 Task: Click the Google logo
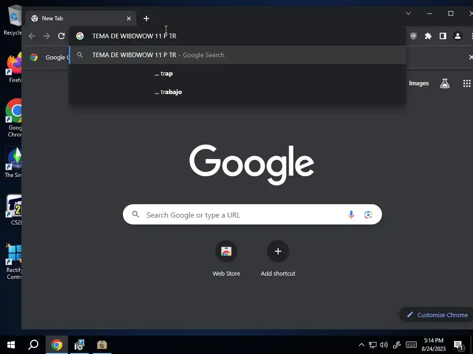point(252,165)
